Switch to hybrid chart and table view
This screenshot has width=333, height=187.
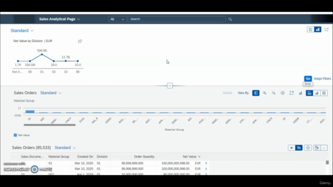click(x=310, y=93)
